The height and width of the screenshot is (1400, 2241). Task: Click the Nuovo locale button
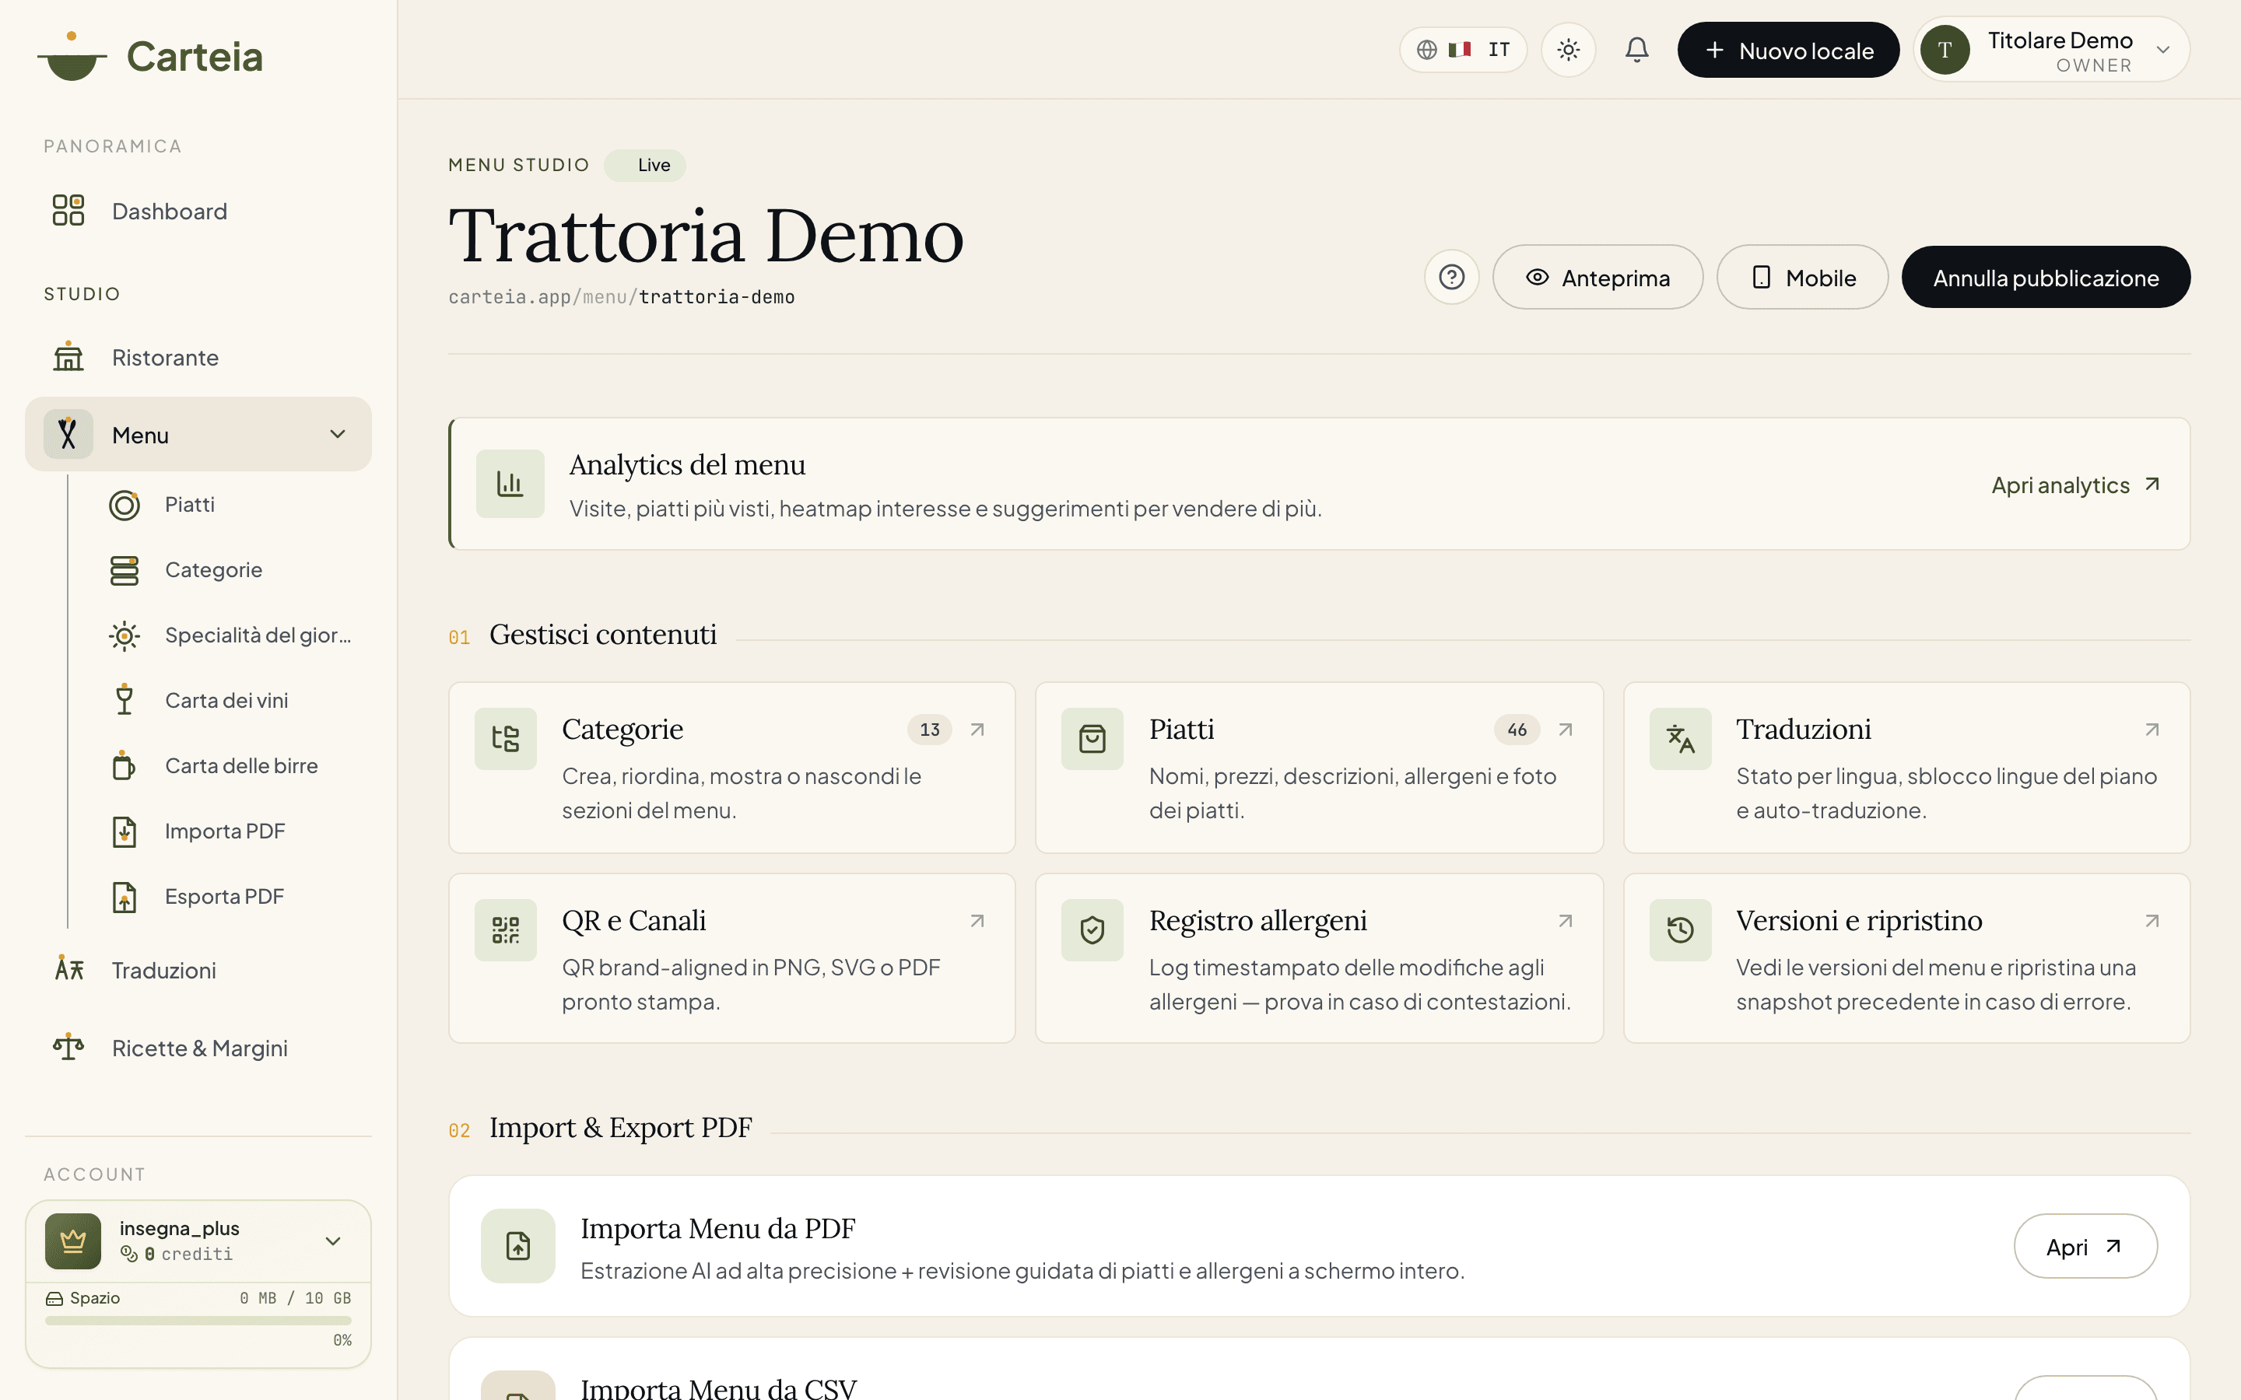(1788, 50)
